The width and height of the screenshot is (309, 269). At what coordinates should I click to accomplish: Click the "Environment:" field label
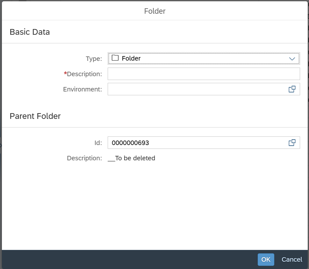tap(83, 89)
